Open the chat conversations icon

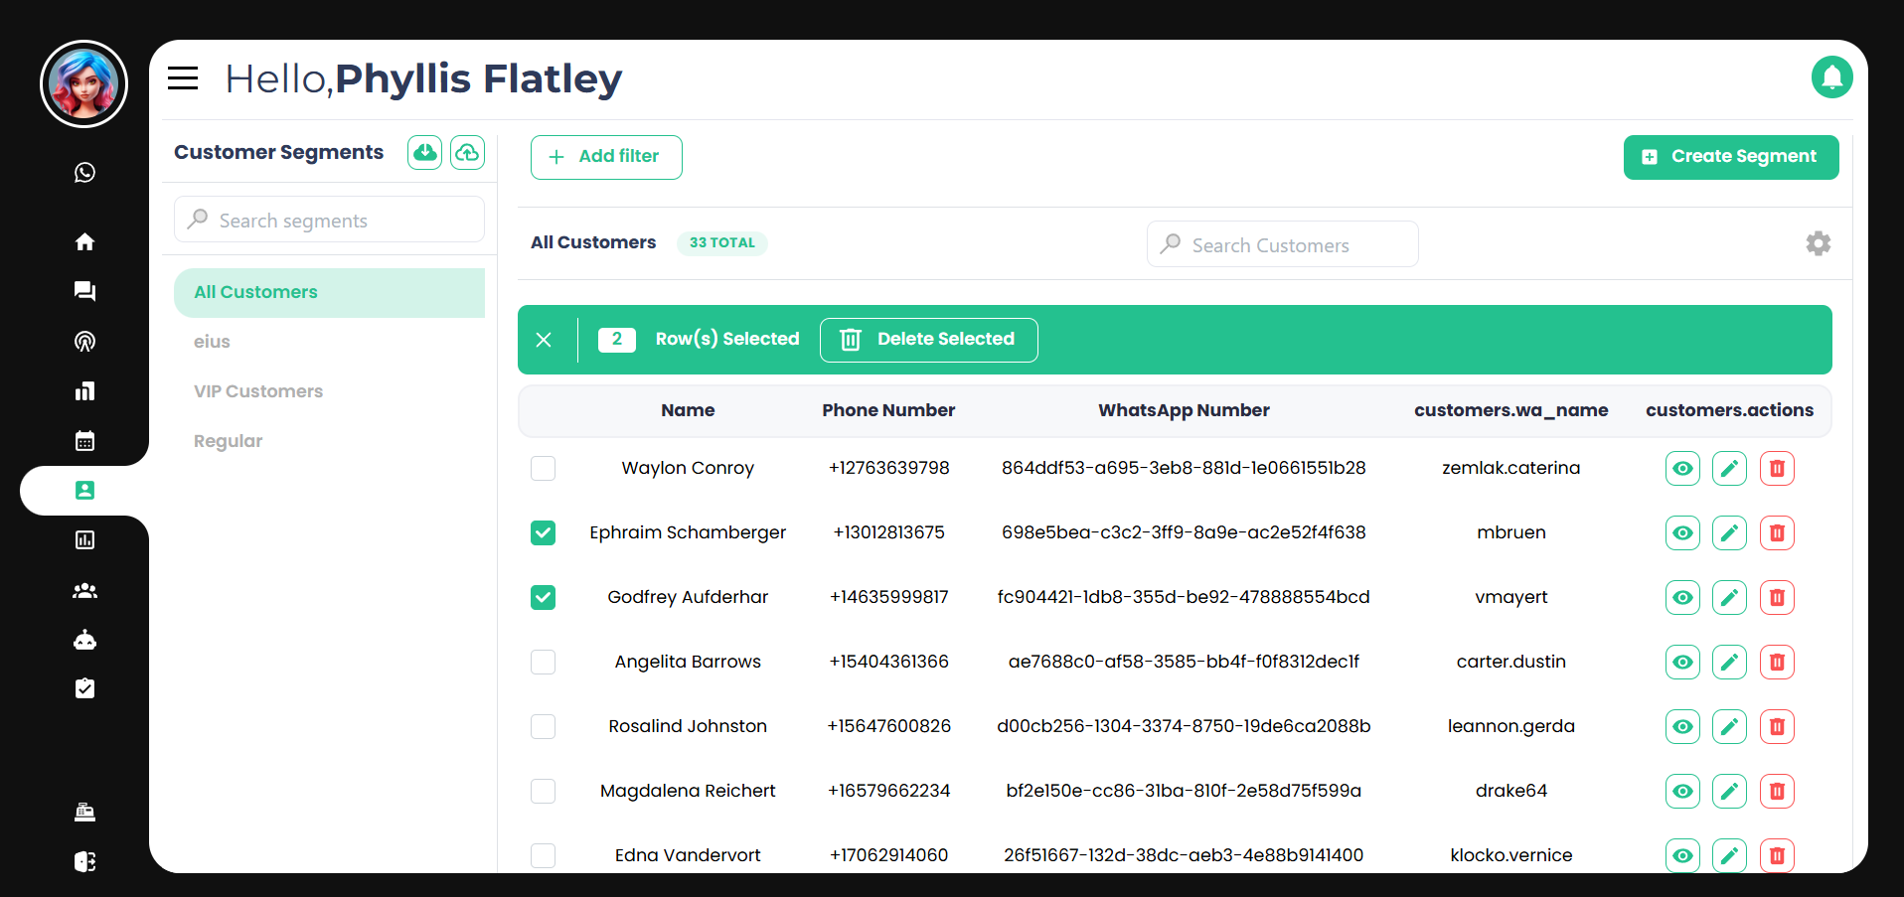[84, 291]
